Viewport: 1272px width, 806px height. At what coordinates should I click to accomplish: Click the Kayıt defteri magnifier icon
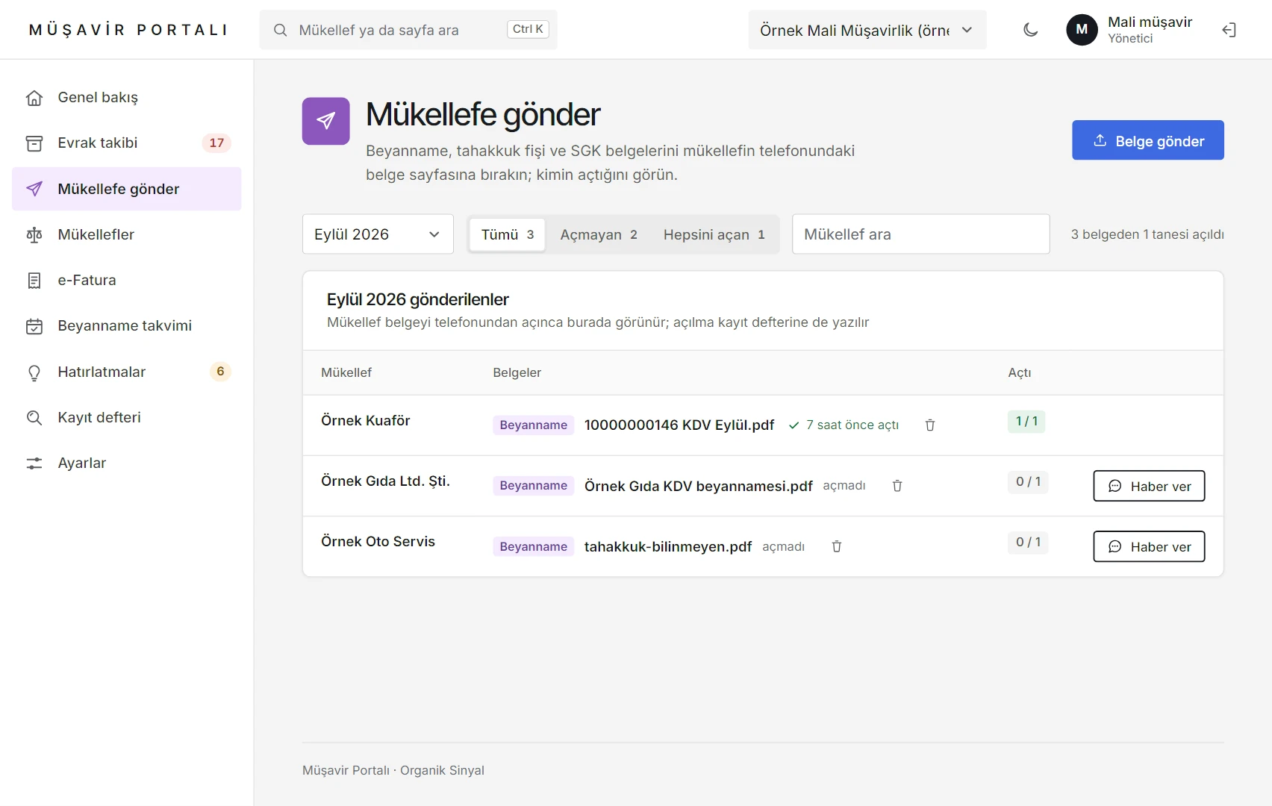point(34,418)
